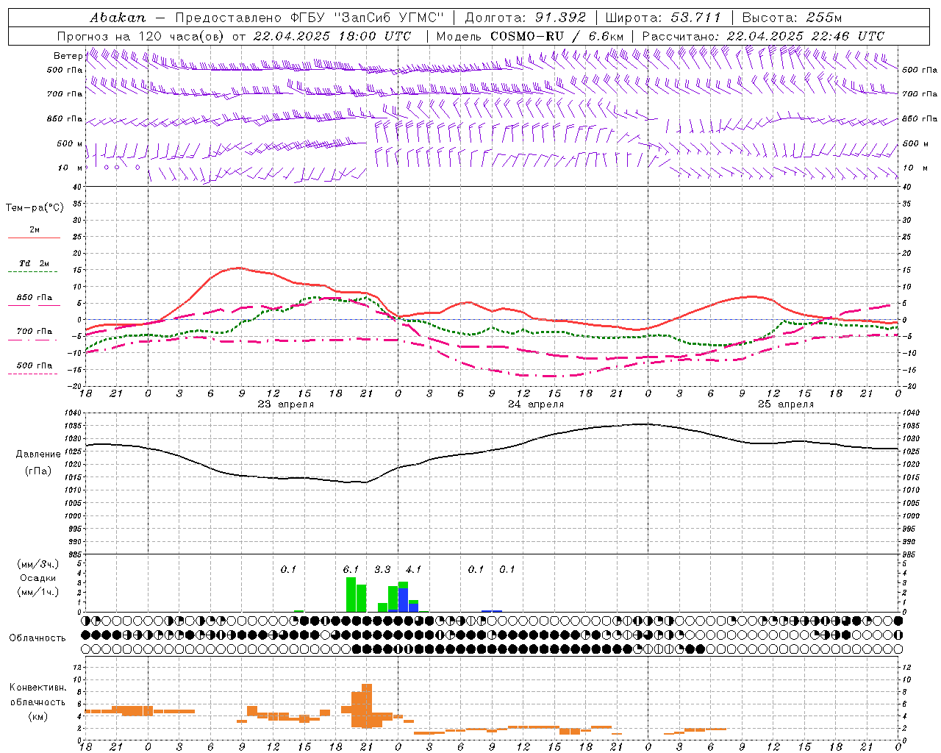Click the "(км)" unit label
Viewport: 941px width, 753px height.
point(38,716)
